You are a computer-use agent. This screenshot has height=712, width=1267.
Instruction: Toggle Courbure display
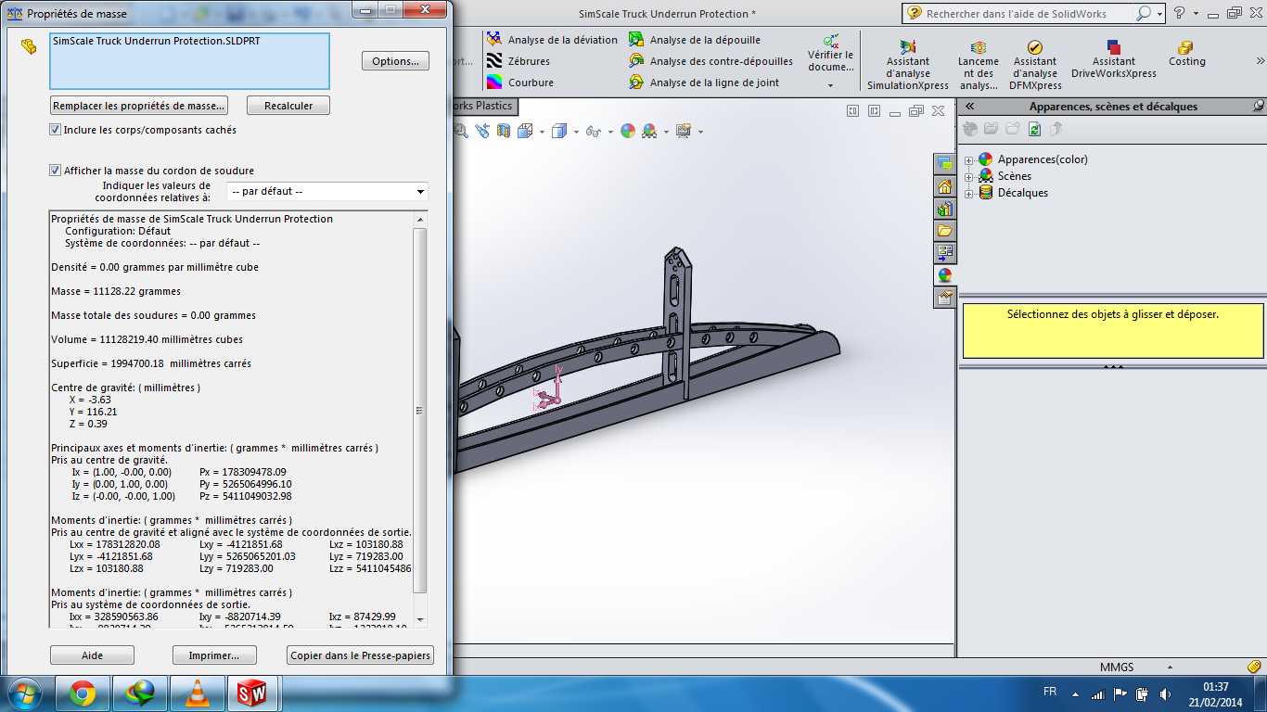click(520, 83)
